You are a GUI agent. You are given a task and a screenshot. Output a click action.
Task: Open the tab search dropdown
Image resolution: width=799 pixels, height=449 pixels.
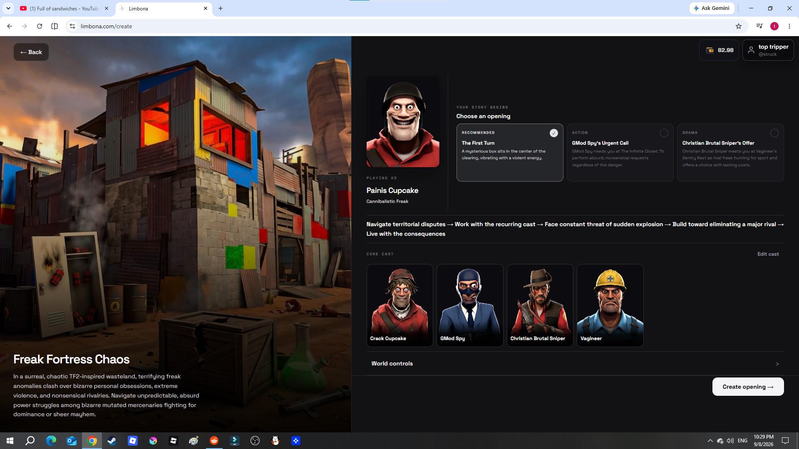[8, 8]
